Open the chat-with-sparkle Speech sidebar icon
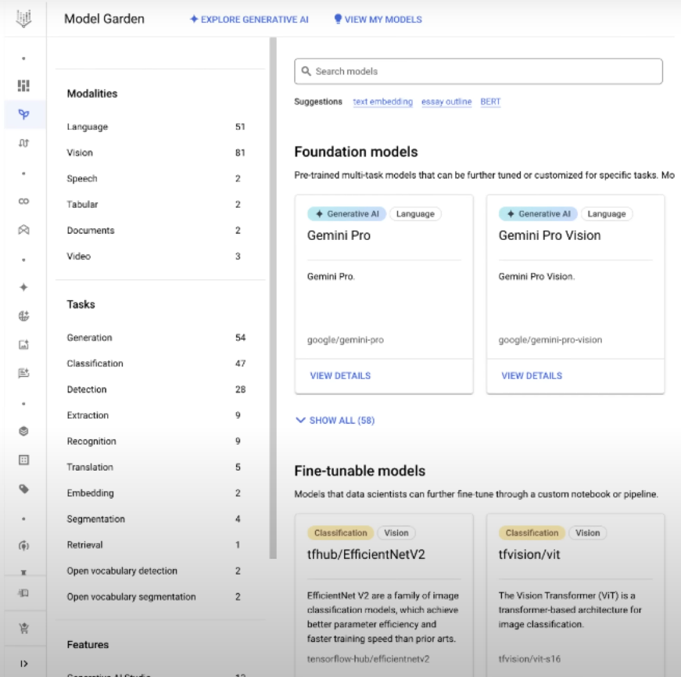Viewport: 681px width, 677px height. click(24, 373)
